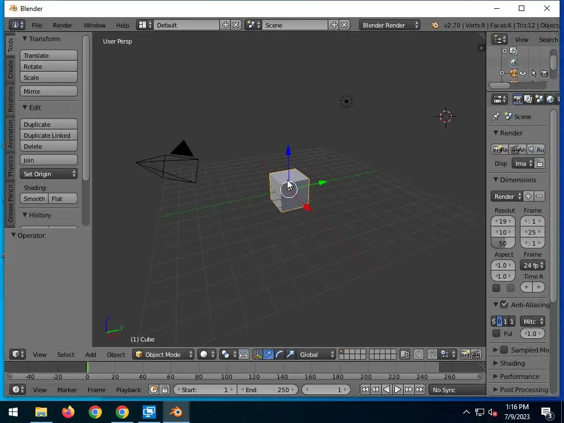Click OpenGL render animation clapper icon

(x=476, y=354)
